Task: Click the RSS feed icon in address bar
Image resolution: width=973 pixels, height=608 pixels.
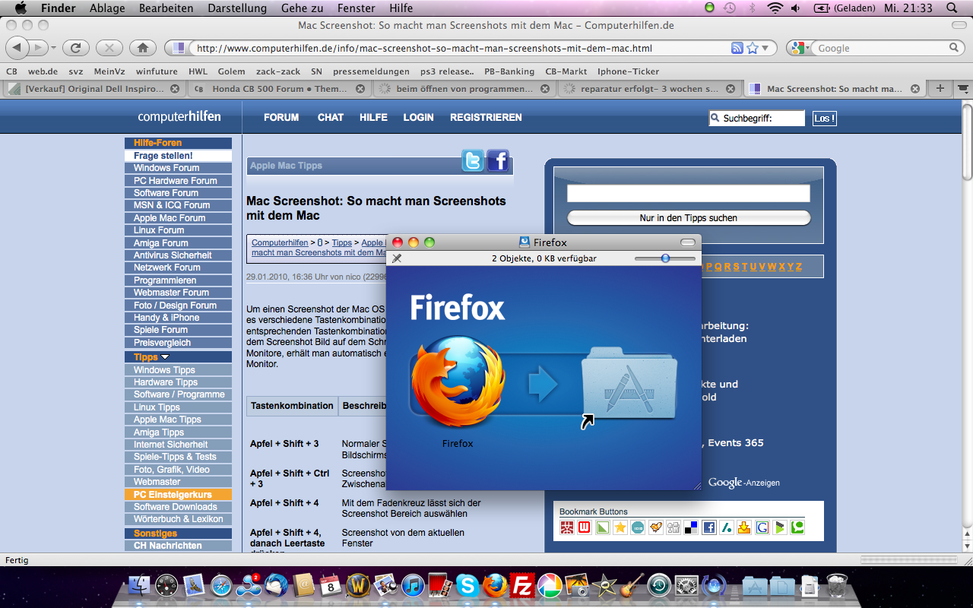Action: coord(737,48)
